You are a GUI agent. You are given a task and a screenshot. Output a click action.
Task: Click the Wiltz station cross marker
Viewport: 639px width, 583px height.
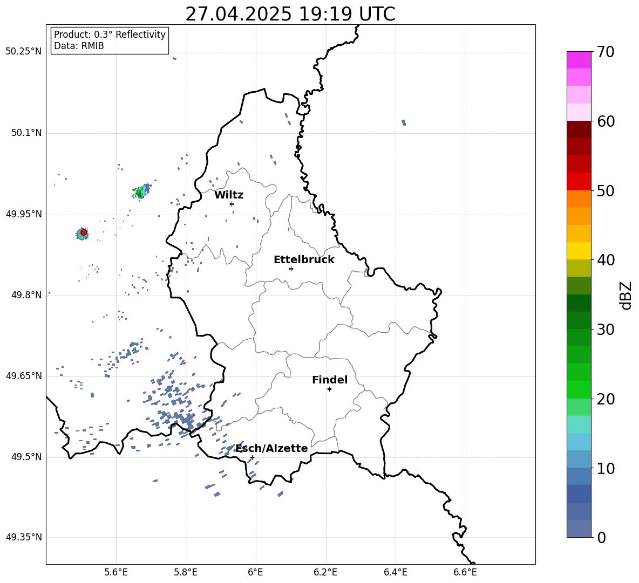pos(232,204)
